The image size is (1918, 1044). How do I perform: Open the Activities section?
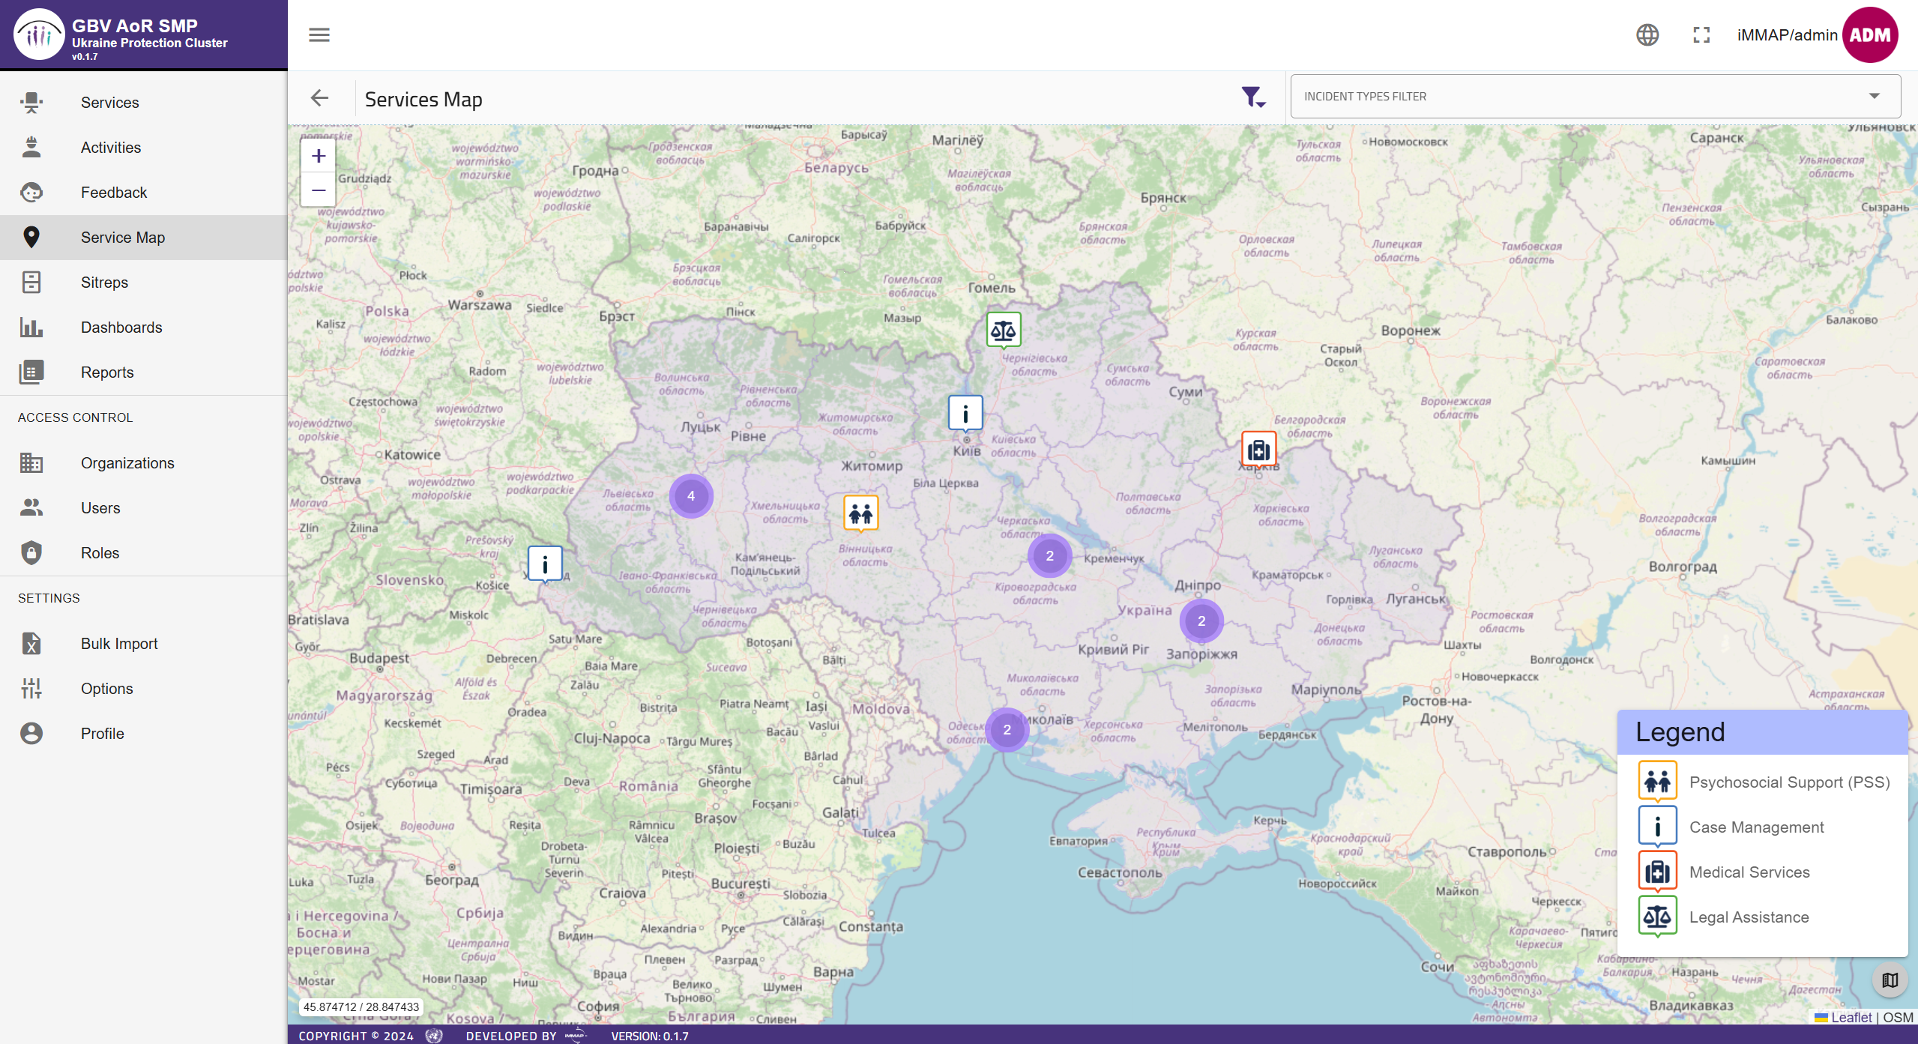tap(110, 148)
